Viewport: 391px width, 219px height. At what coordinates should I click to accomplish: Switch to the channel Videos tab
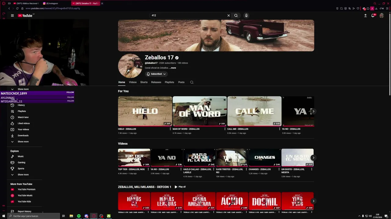(133, 82)
